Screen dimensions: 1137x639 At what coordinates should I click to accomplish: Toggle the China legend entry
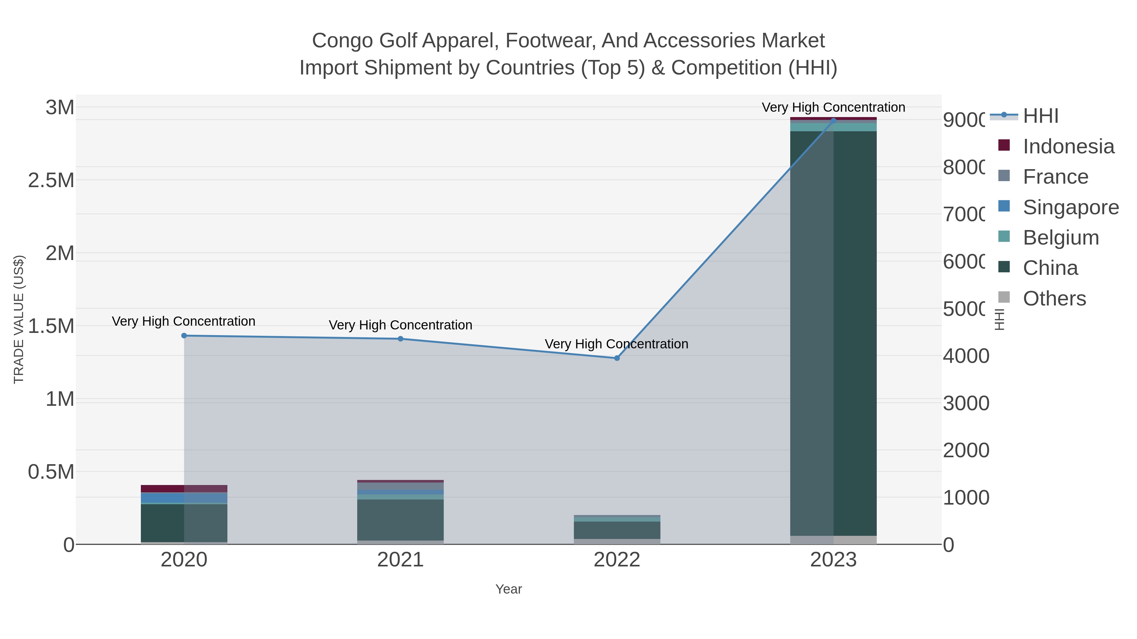tap(1038, 268)
